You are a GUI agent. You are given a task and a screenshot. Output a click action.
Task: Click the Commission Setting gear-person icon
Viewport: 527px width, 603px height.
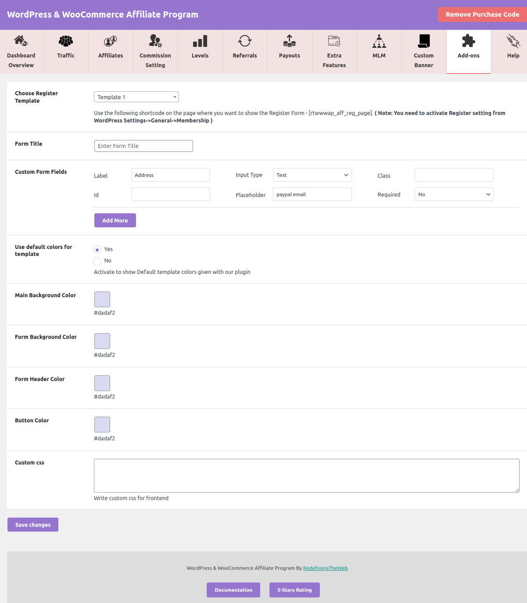155,41
